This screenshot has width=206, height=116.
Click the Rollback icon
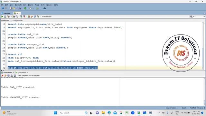[24, 16]
